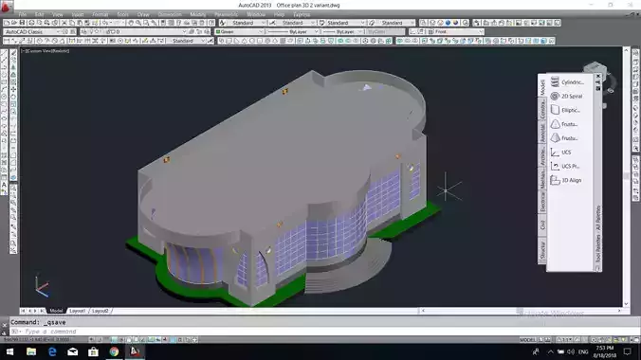
Task: Toggle Object Snap Tracking in the status bar
Action: [142, 339]
